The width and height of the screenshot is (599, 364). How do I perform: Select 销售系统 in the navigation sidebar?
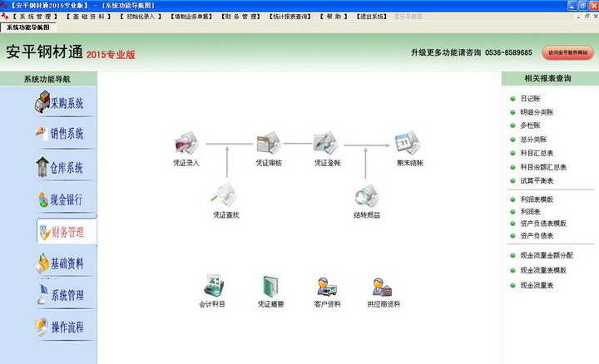coord(60,133)
